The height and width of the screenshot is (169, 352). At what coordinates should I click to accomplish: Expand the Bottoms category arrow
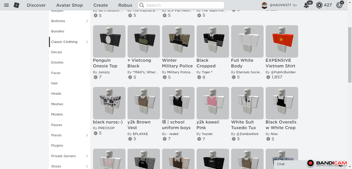pos(87,21)
